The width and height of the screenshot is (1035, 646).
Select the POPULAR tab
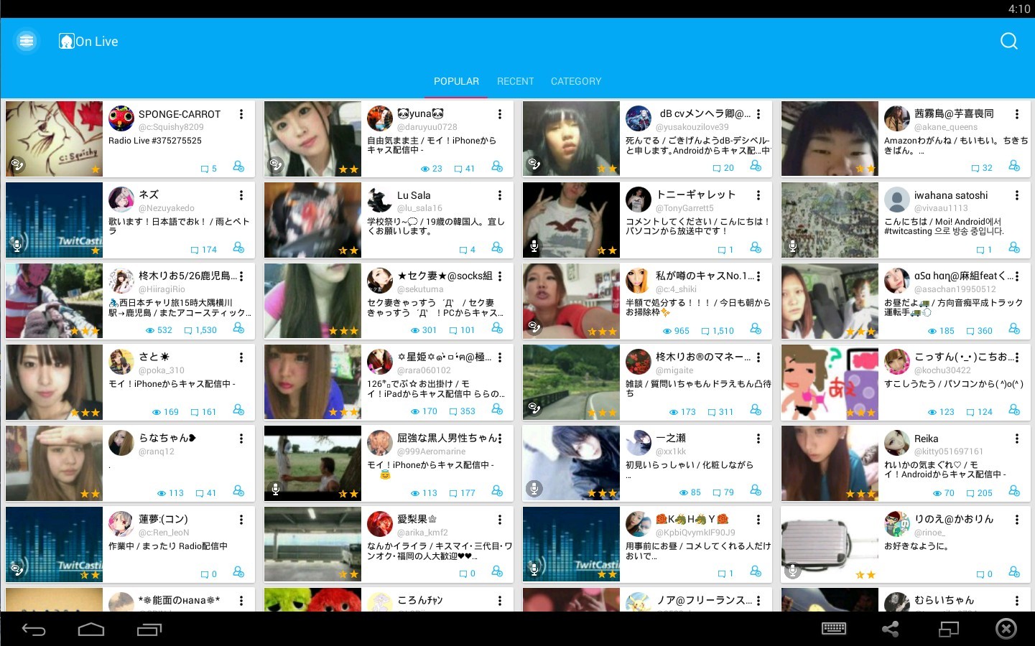456,81
